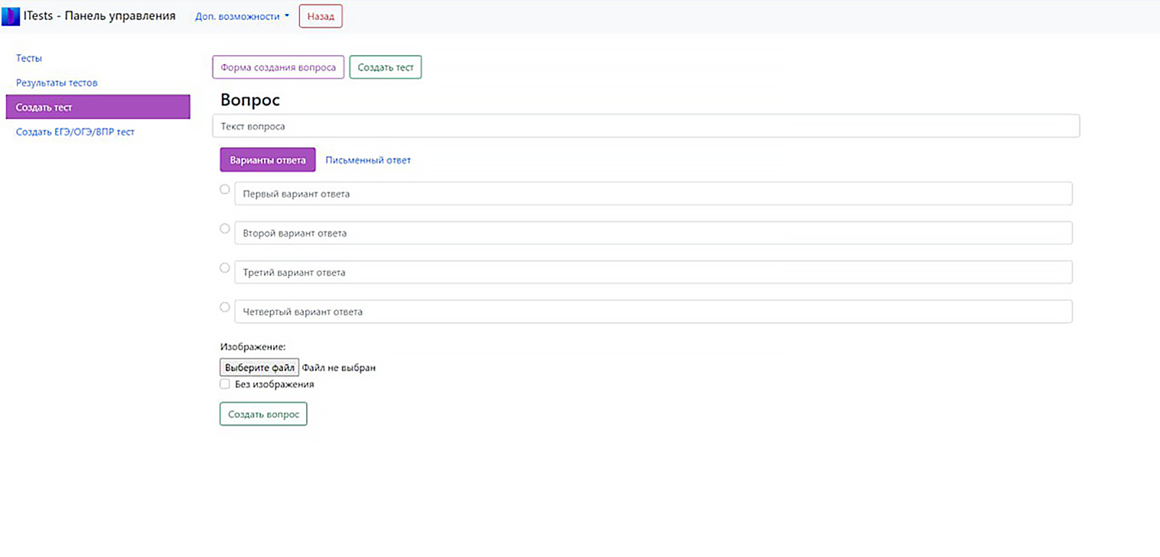Click the Вопрос heading
1160x557 pixels.
(x=250, y=100)
